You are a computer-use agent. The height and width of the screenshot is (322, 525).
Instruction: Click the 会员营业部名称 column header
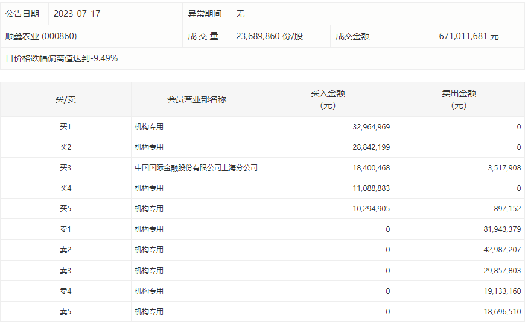197,99
